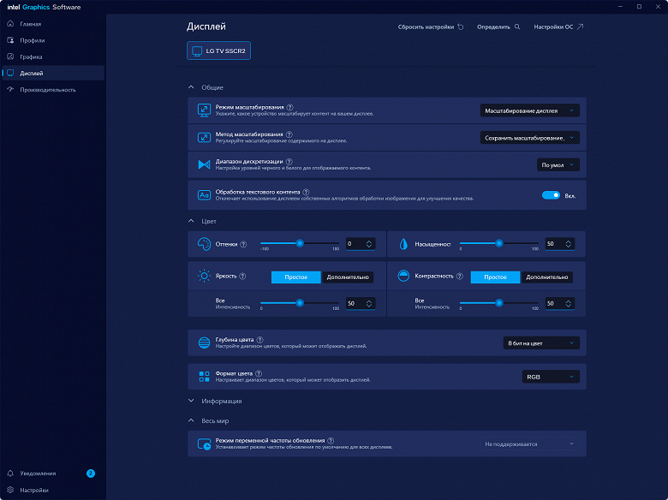Open the Масштабирование дисплея dropdown
The height and width of the screenshot is (500, 668).
pos(530,110)
